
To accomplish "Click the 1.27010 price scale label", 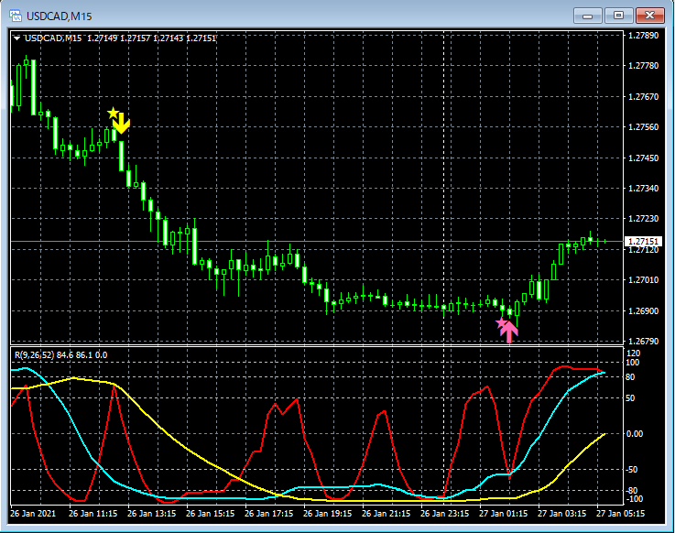I will pos(644,280).
